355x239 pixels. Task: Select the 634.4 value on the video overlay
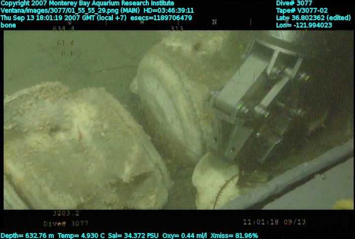coord(64,29)
